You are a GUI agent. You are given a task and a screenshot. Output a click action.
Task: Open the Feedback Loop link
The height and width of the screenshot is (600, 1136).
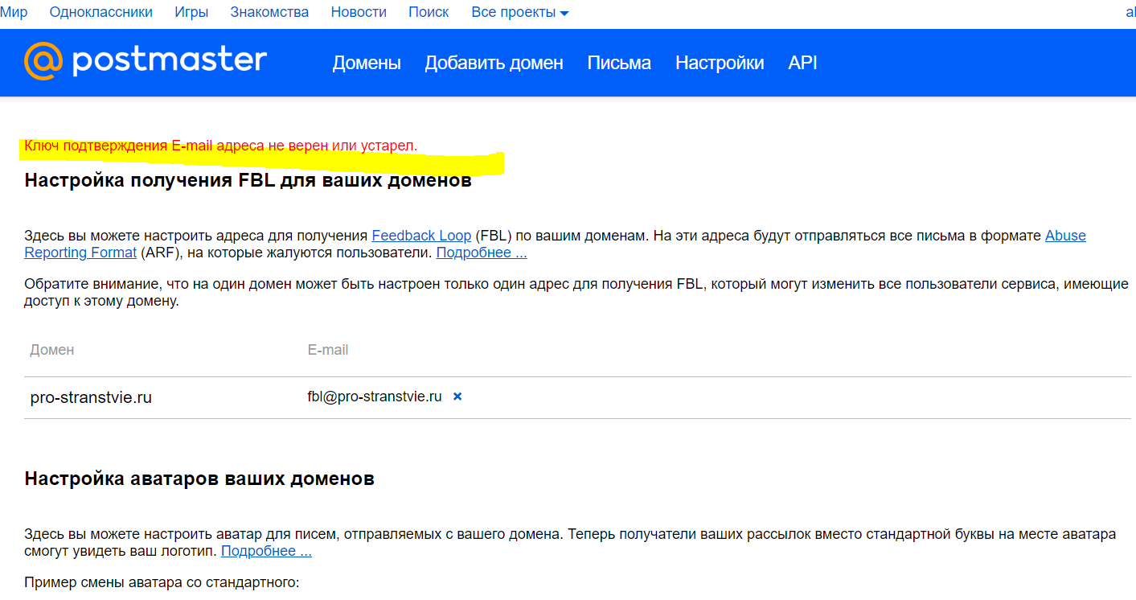click(421, 236)
